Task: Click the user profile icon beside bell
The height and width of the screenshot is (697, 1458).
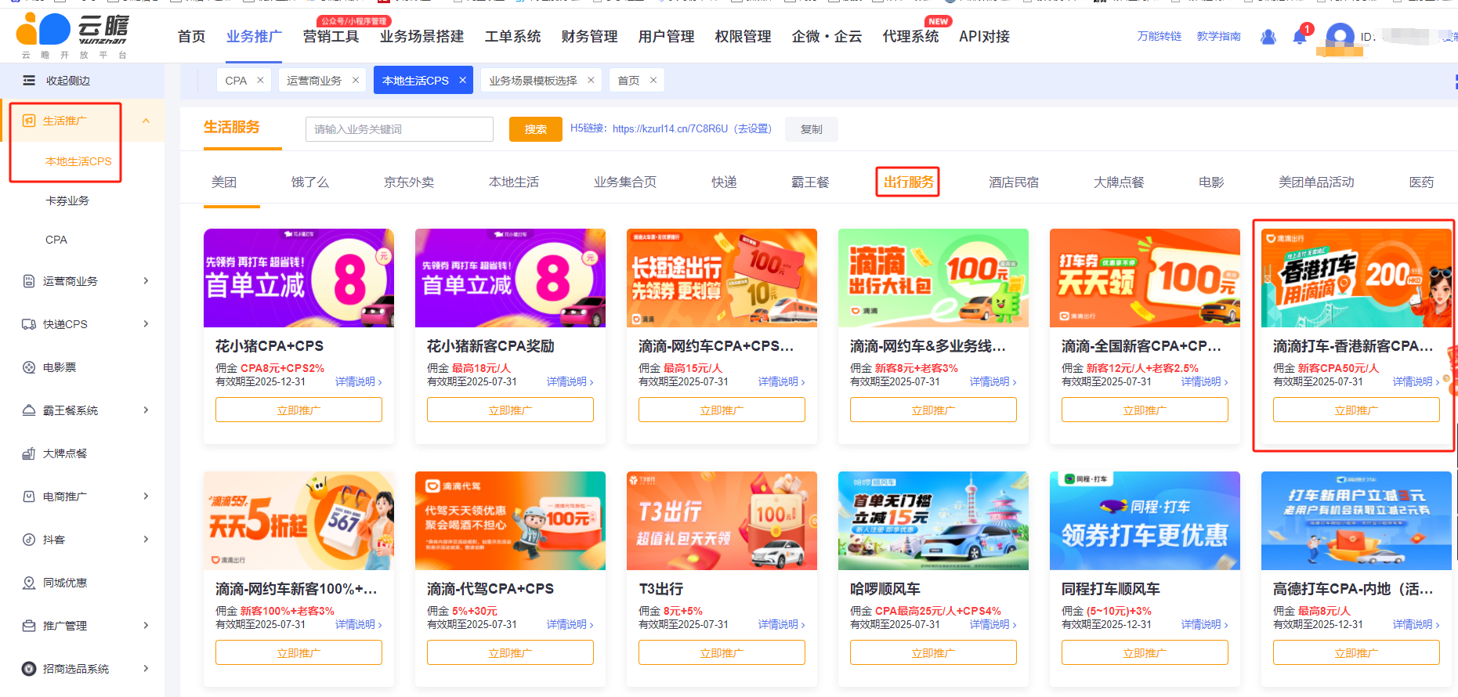Action: (1268, 37)
